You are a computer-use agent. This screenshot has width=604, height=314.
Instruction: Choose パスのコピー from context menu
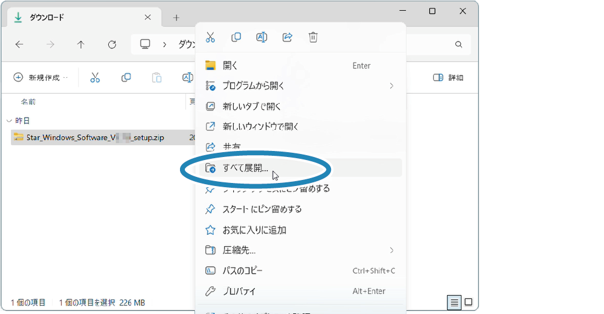tap(242, 271)
